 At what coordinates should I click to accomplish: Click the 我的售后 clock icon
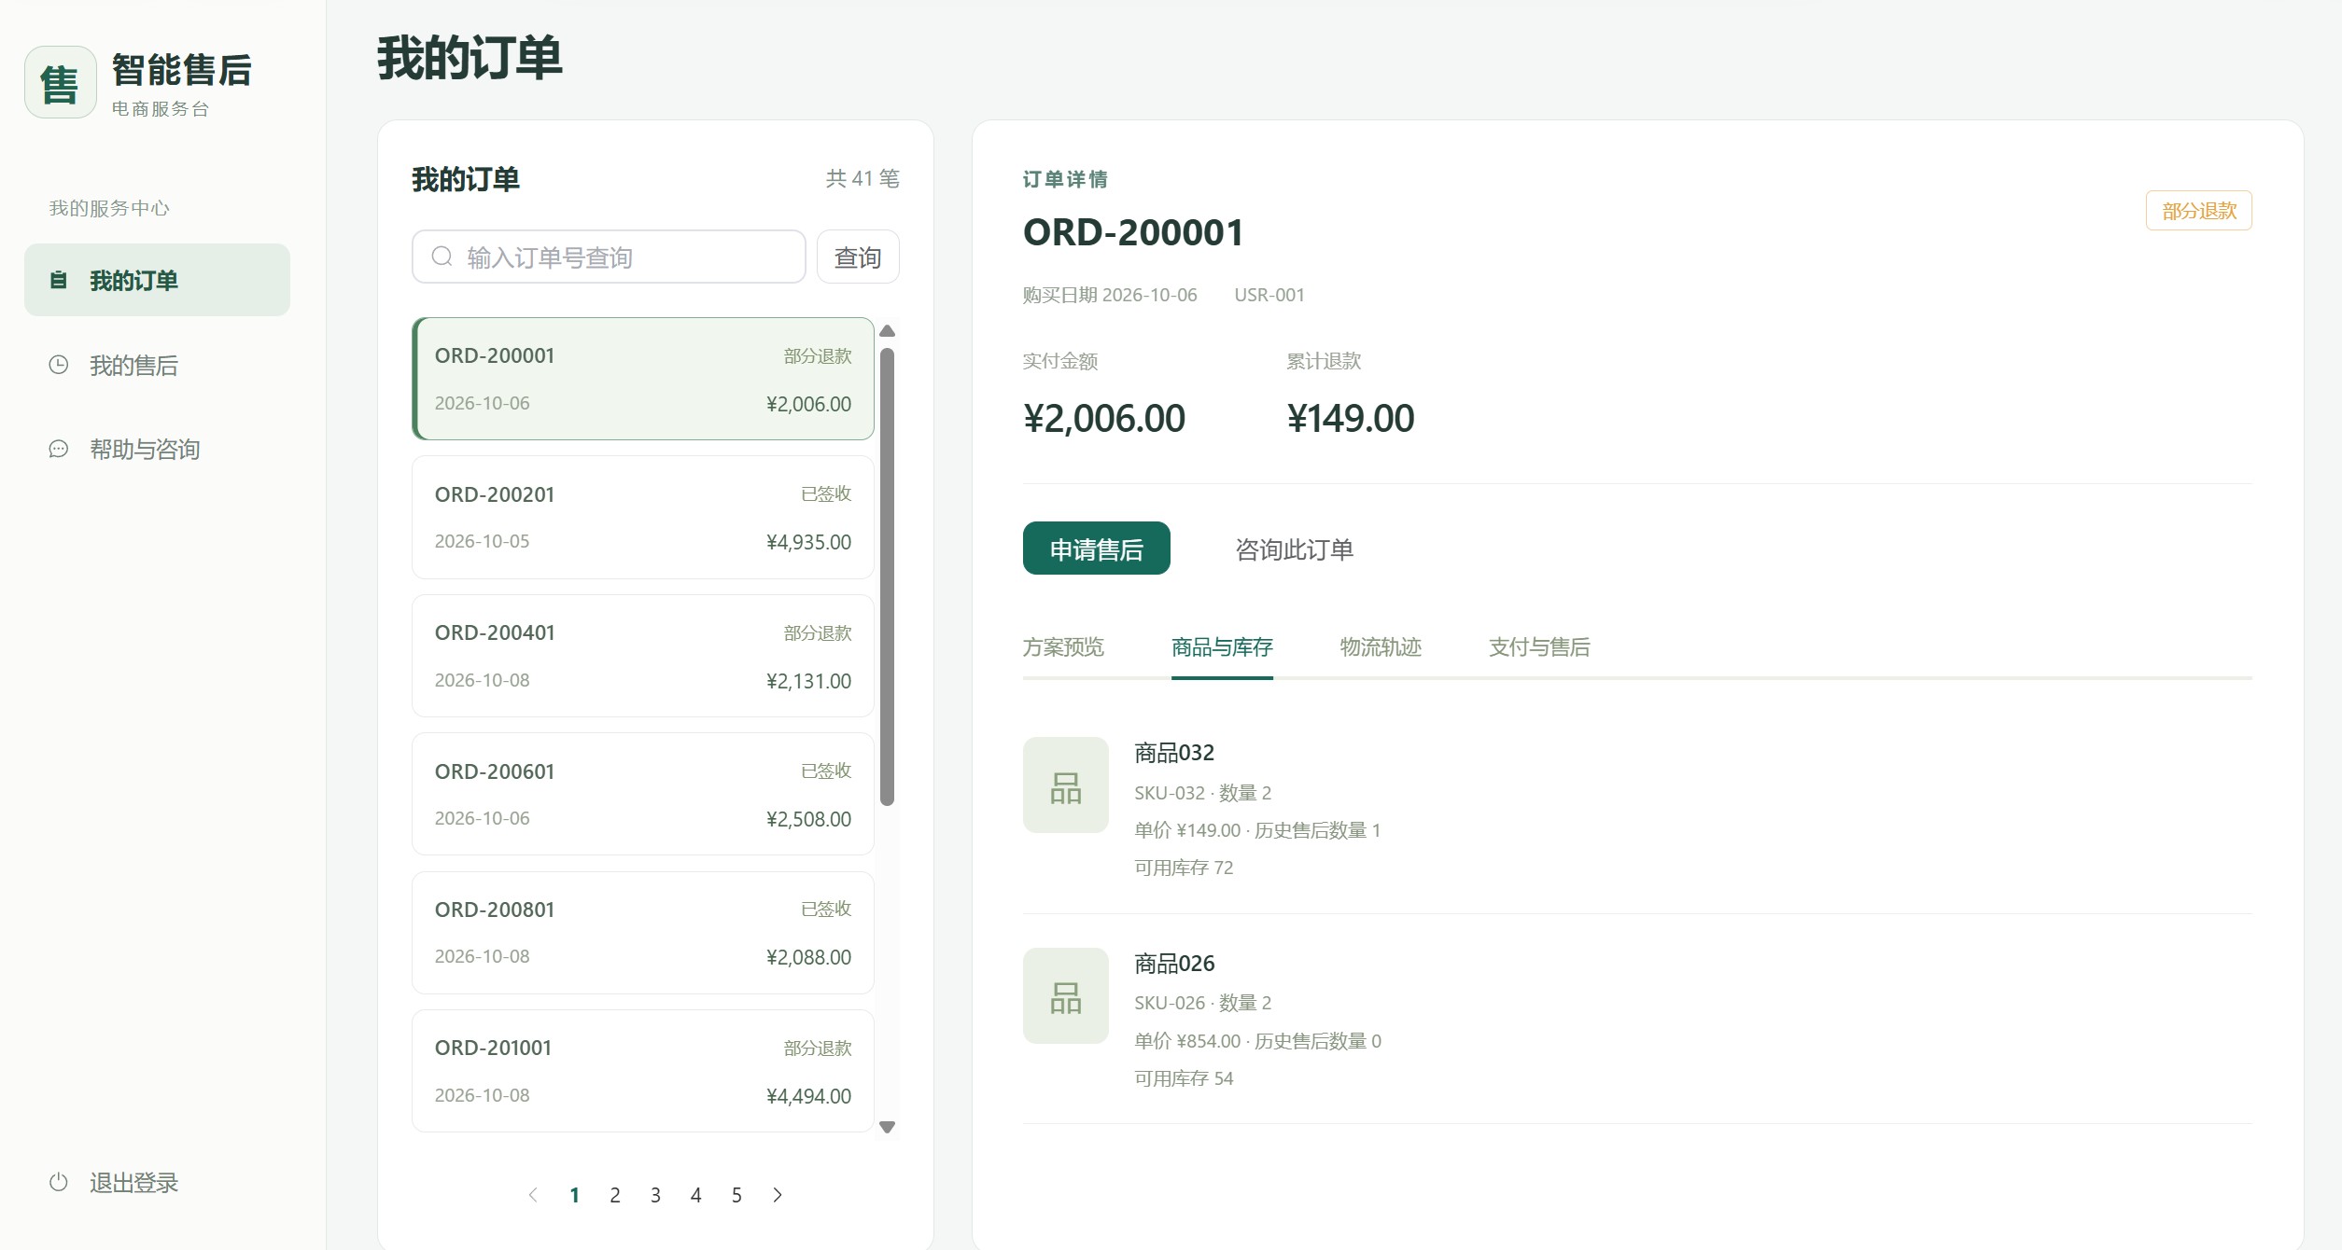[x=58, y=365]
